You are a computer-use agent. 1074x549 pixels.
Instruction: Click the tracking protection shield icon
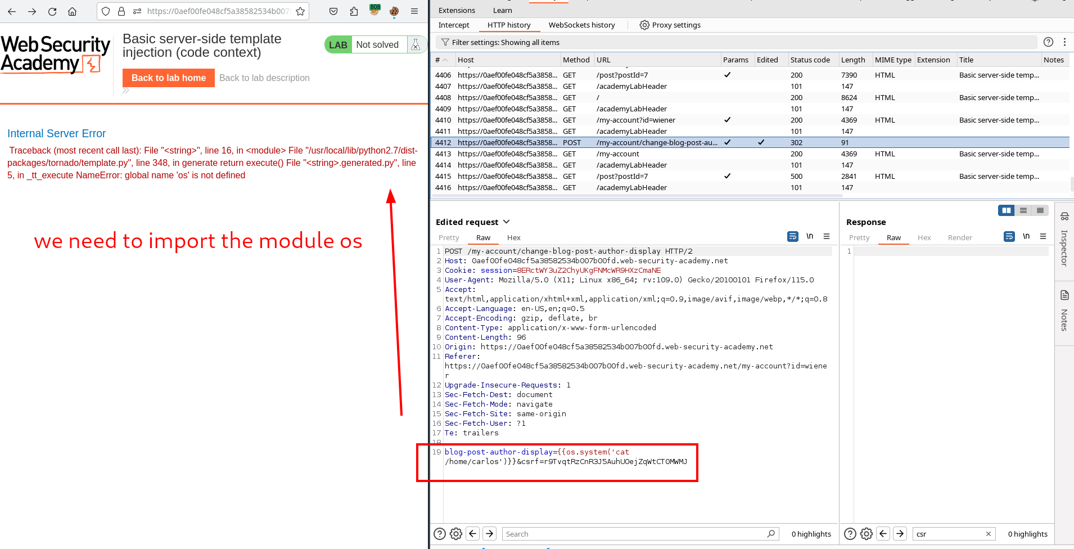point(106,11)
